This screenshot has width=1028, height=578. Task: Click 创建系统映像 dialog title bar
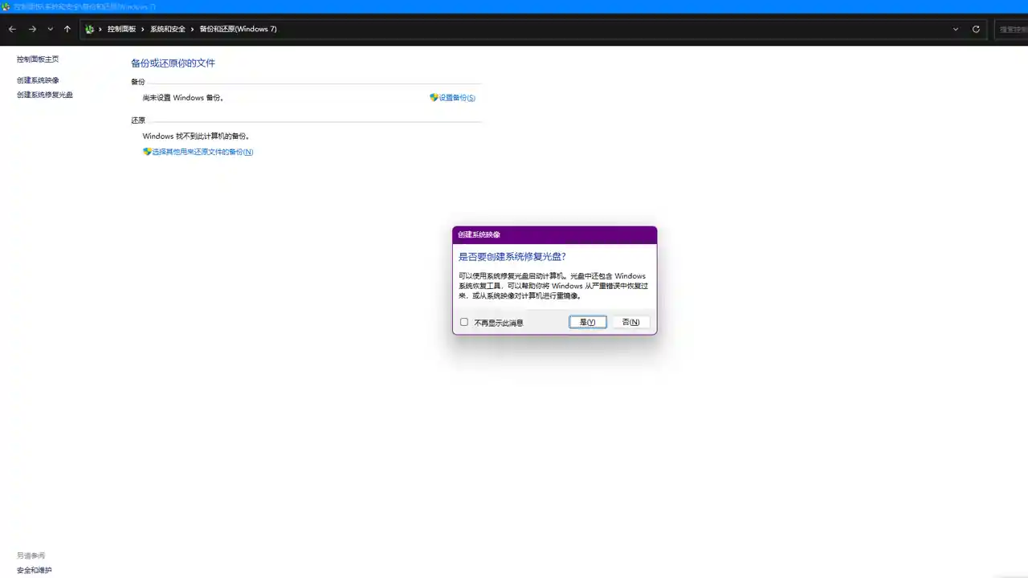(554, 234)
